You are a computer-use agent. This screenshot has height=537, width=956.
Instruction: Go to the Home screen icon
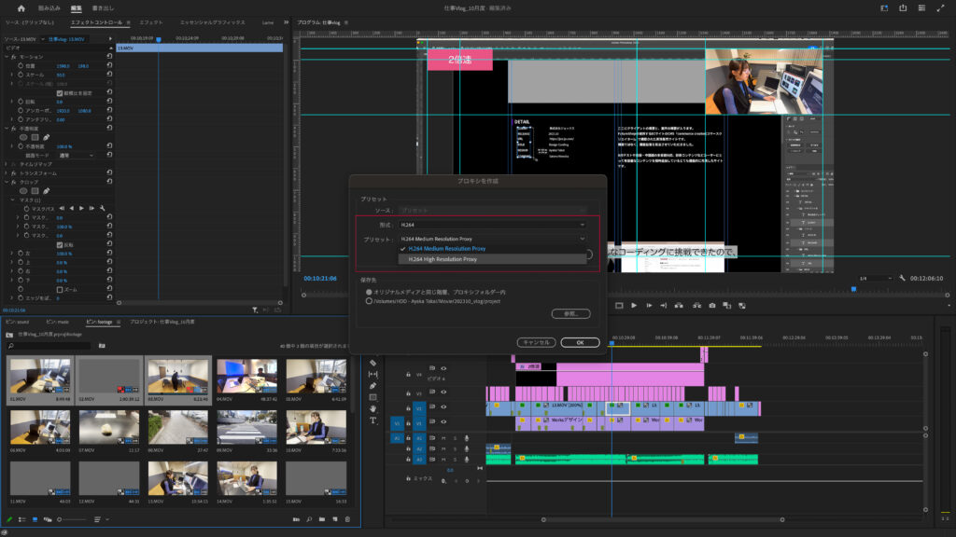(x=21, y=7)
